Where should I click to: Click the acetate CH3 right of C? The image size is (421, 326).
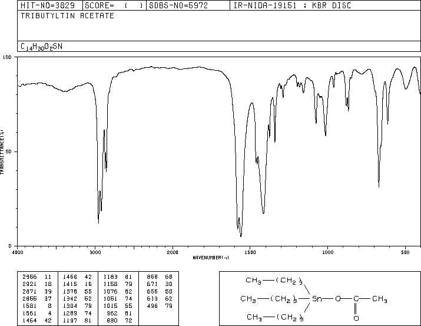[x=380, y=299]
